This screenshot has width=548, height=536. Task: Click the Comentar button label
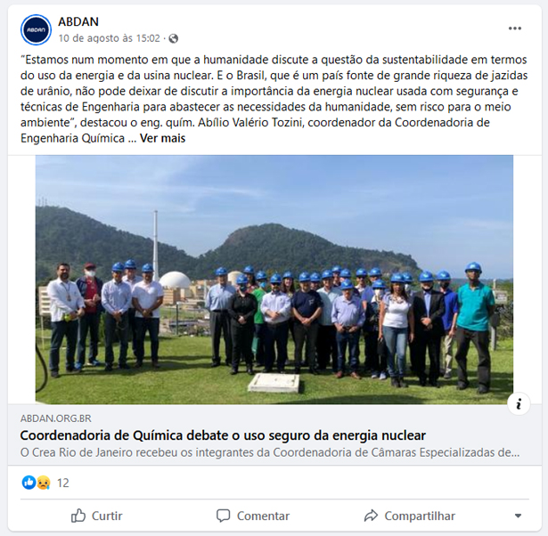coord(263,516)
